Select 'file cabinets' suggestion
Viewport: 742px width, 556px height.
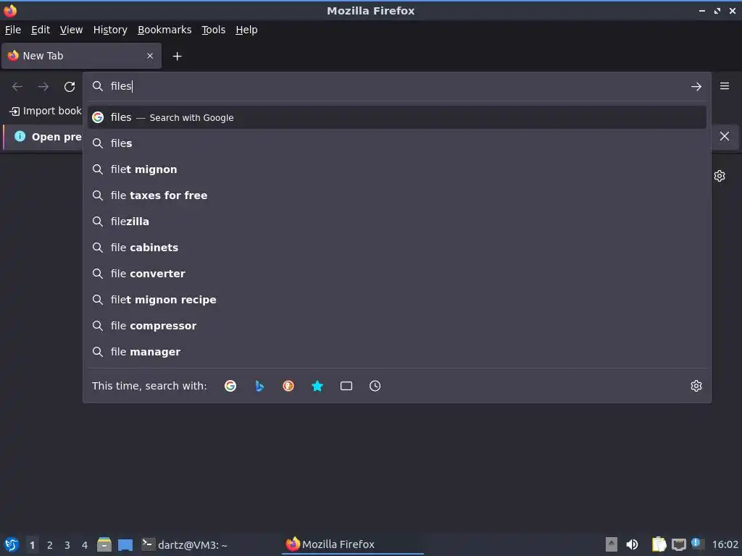[x=396, y=248]
